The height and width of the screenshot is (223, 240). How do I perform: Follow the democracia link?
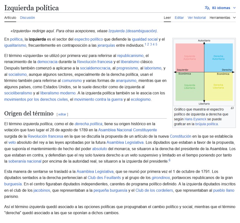click(x=47, y=62)
